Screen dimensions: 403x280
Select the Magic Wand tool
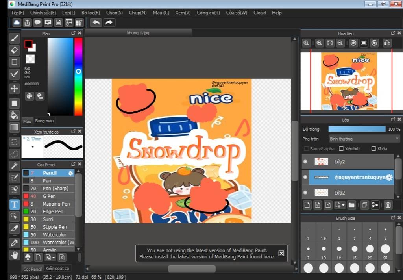click(x=15, y=166)
